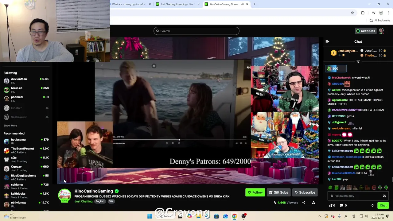Select the 18+ tag

(111, 201)
